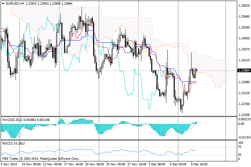This screenshot has width=251, height=167.
Task: Click the RSI 30 level axis label
Action: (x=240, y=155)
